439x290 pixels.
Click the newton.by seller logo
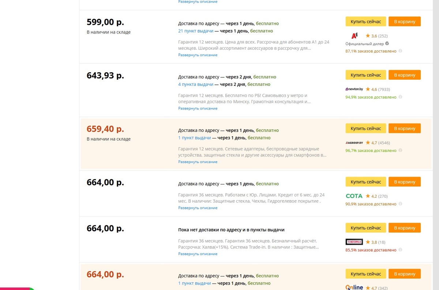coord(354,89)
